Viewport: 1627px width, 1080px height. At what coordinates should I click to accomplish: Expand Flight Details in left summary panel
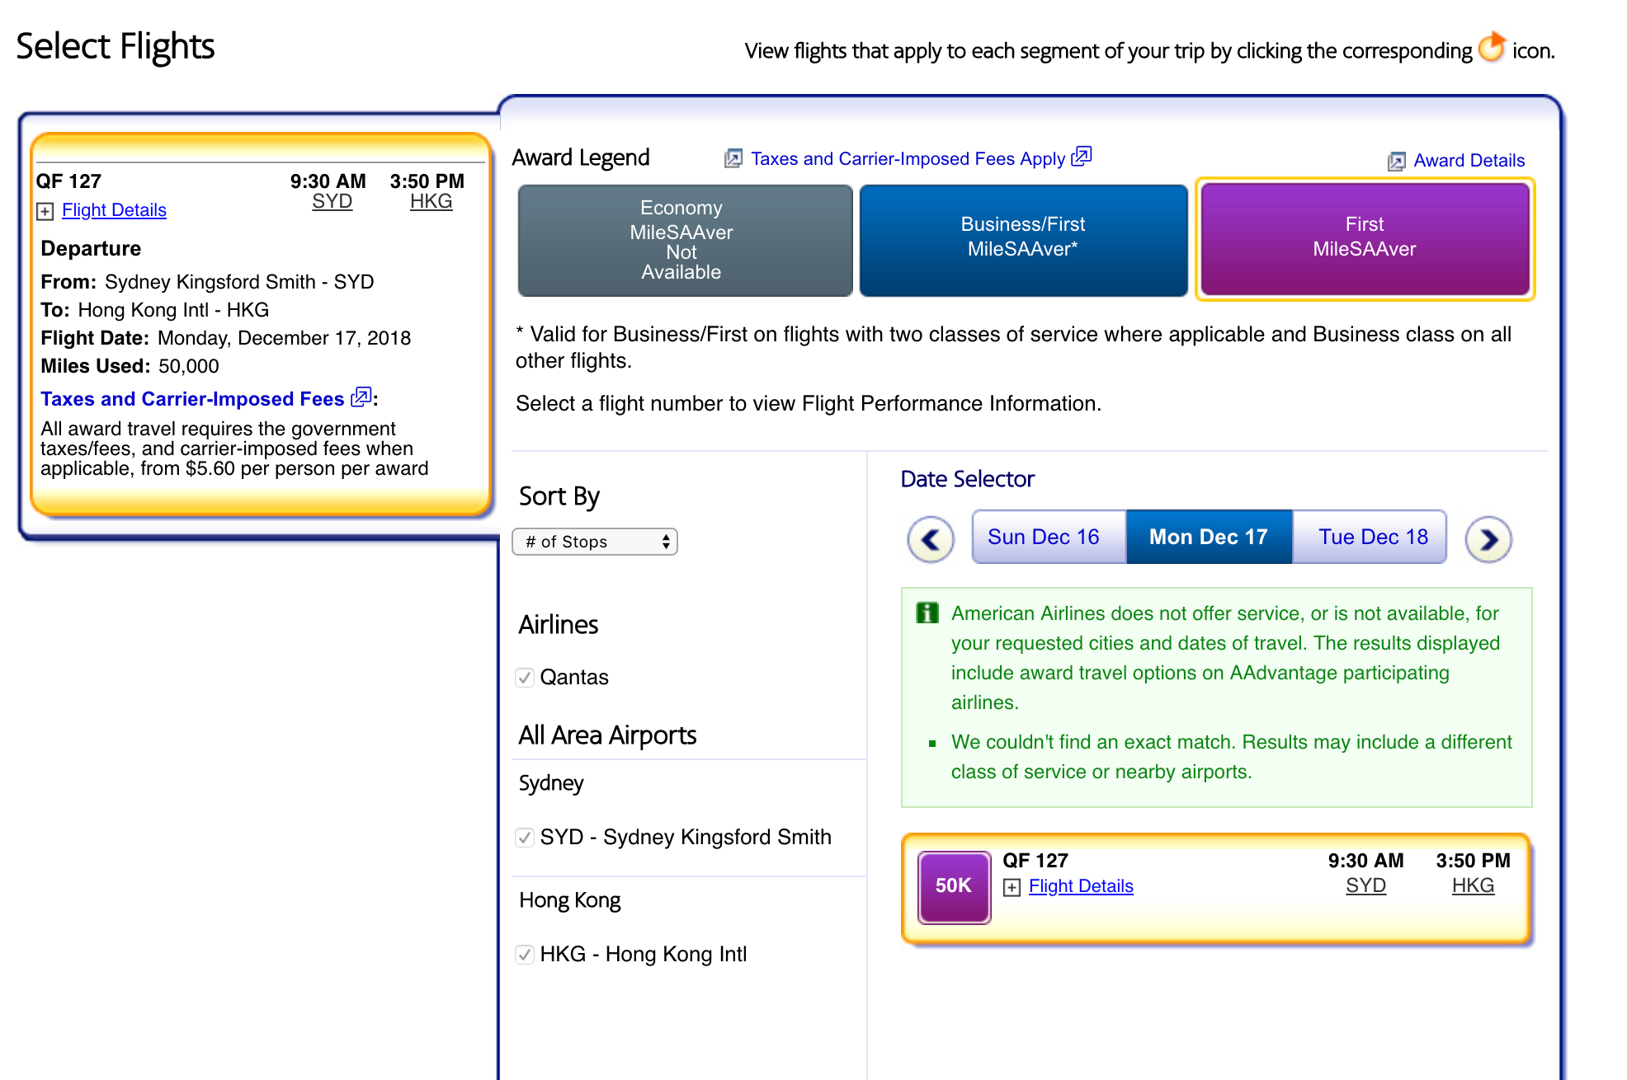click(x=114, y=210)
